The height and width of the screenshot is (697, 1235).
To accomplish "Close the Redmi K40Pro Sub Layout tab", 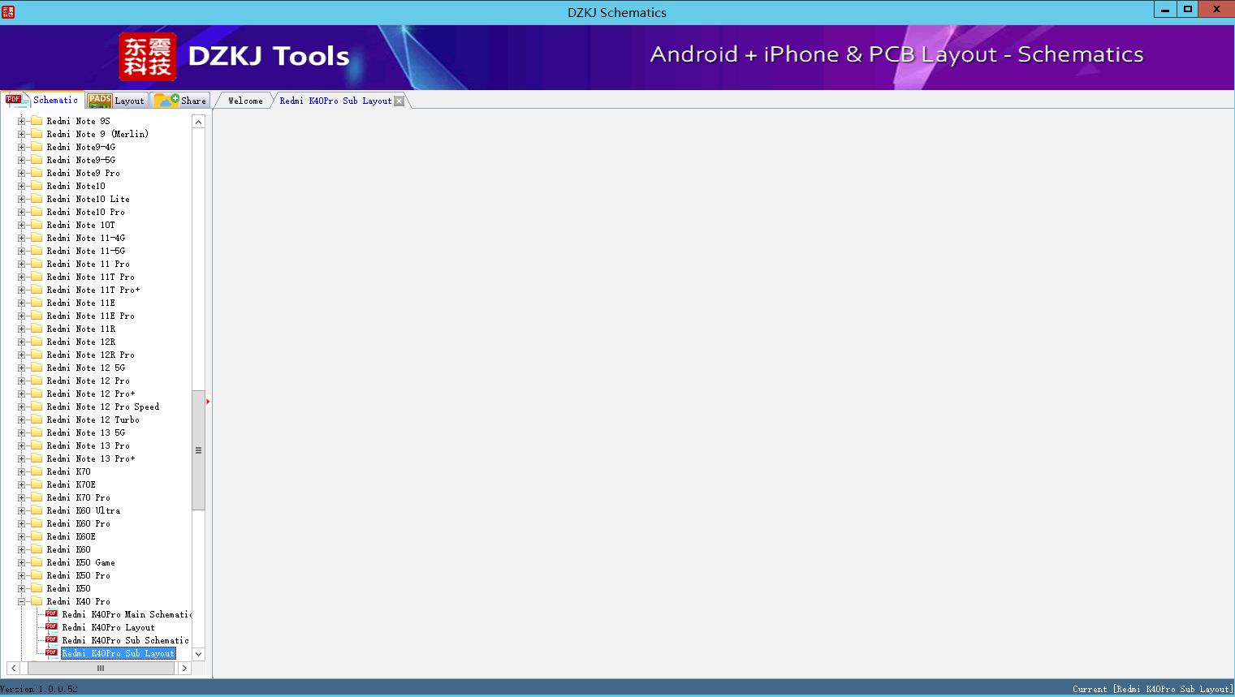I will point(399,101).
